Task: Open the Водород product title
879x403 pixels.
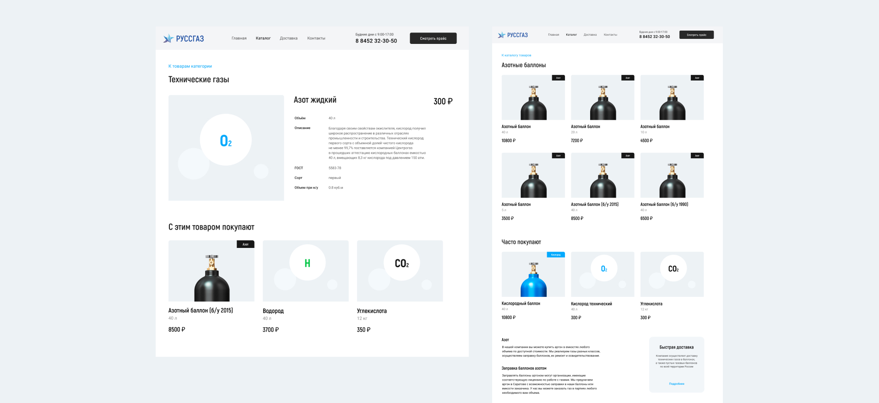Action: tap(273, 311)
